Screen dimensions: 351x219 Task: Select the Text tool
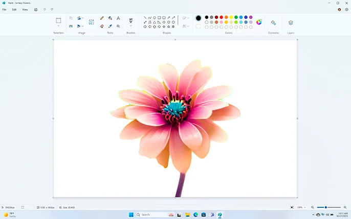tap(118, 18)
